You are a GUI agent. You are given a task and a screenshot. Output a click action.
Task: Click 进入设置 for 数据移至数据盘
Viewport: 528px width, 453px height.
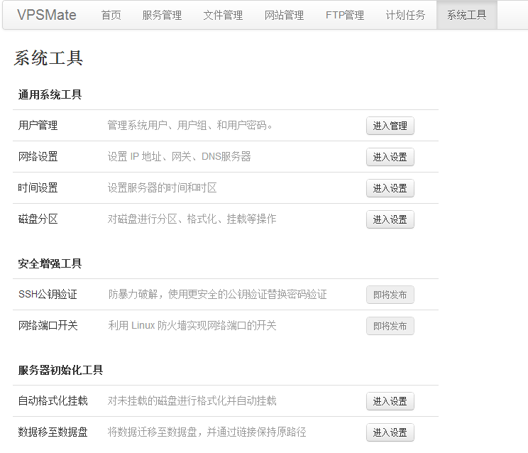[x=390, y=432]
